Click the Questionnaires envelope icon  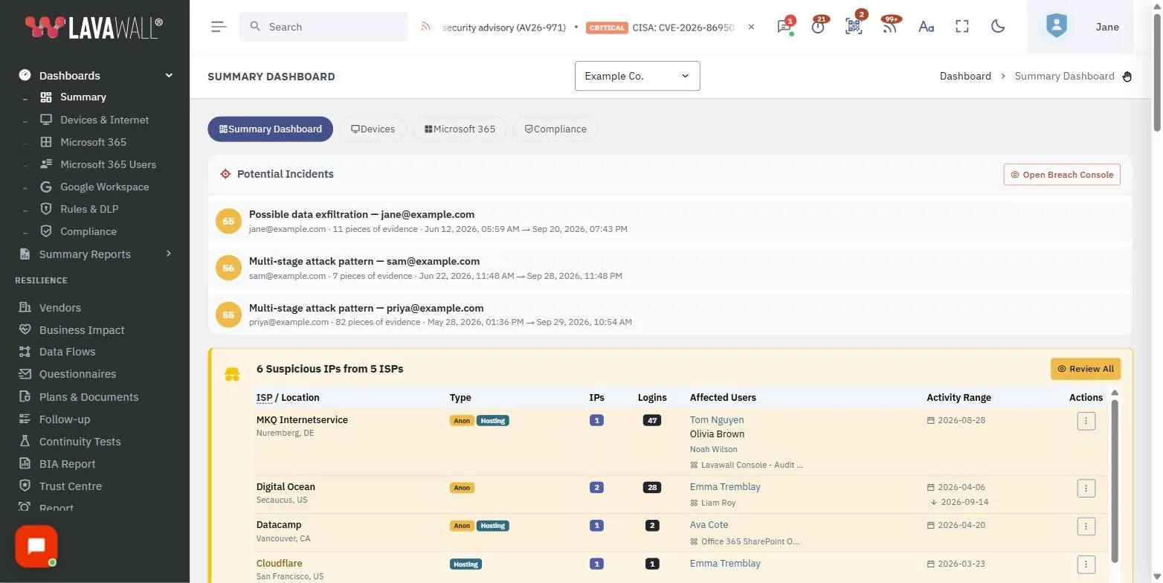click(x=25, y=374)
